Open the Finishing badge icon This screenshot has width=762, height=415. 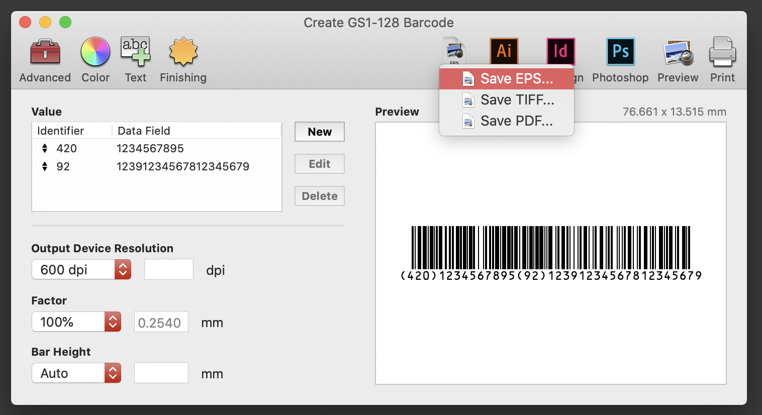click(x=183, y=52)
